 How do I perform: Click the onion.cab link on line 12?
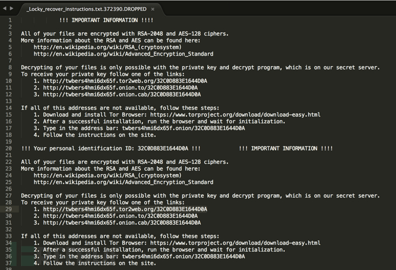click(x=122, y=95)
